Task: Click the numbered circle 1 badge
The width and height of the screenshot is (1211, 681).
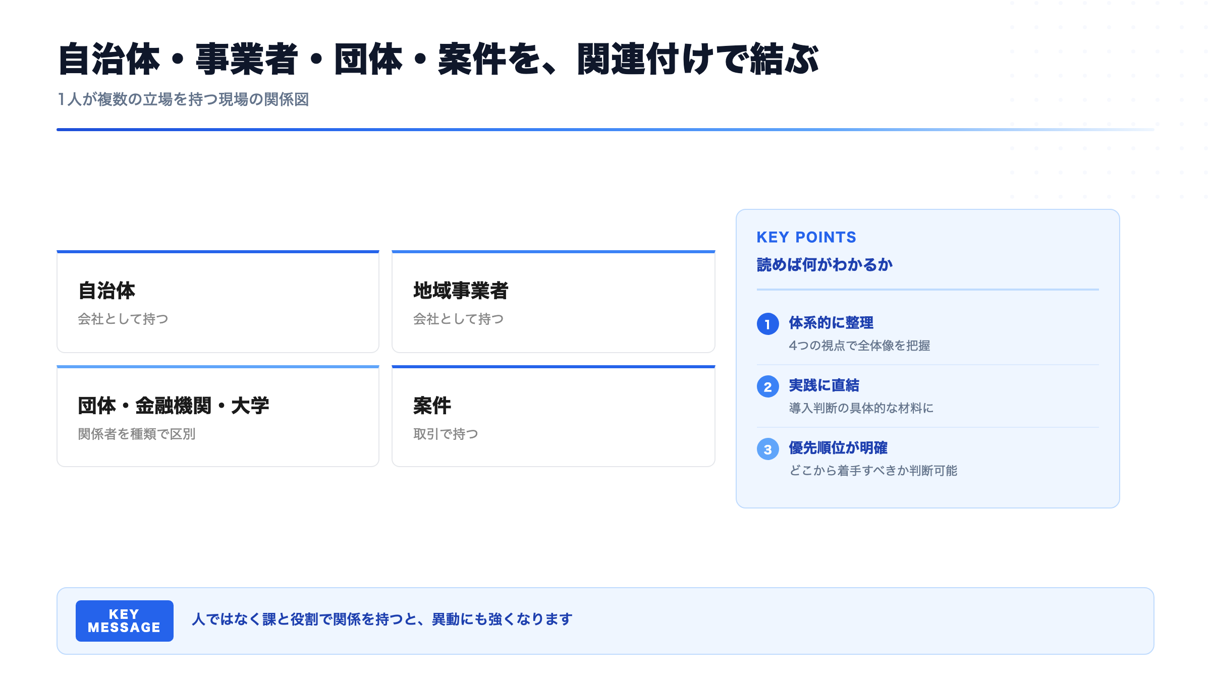Action: click(767, 324)
